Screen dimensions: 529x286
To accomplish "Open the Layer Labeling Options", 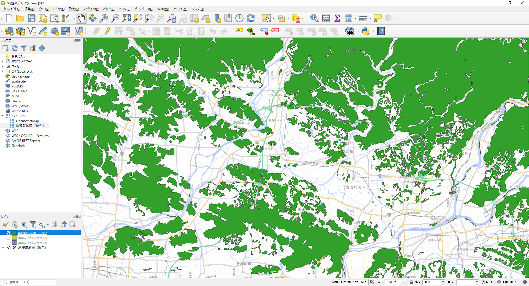I will [x=239, y=31].
